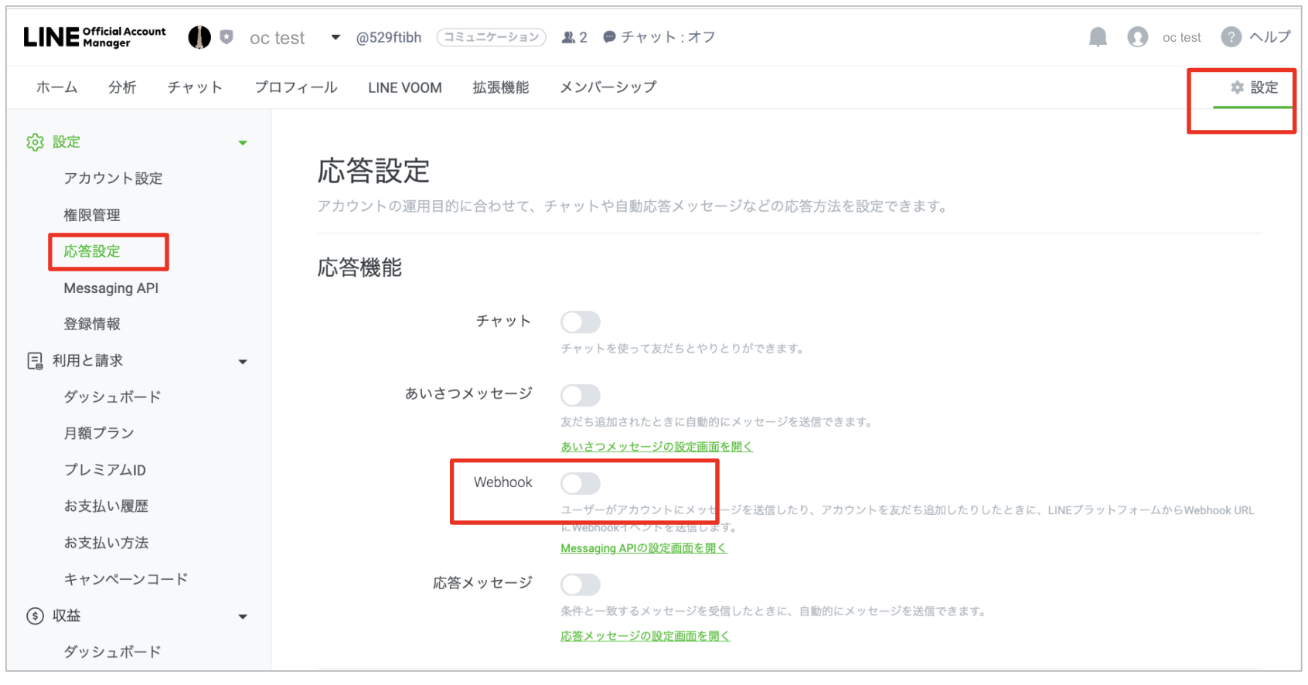Turn on the Webhook switch
This screenshot has width=1308, height=685.
[581, 484]
